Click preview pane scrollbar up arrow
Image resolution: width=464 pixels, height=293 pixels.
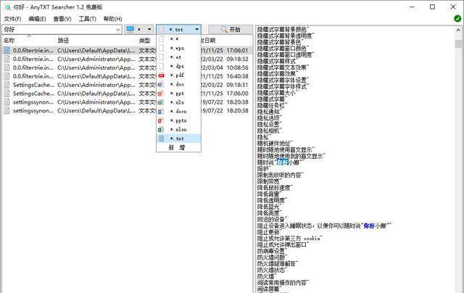click(x=458, y=30)
